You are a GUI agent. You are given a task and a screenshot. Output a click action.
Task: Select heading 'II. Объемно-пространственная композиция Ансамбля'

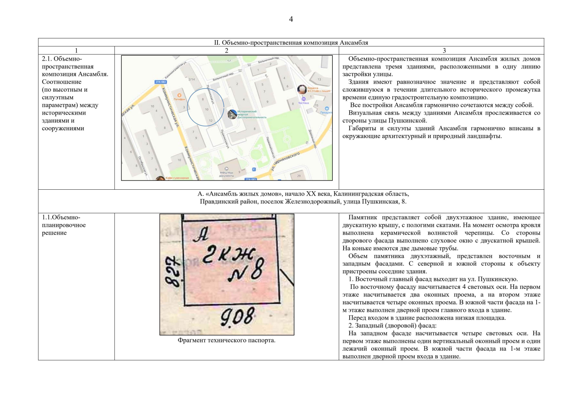click(291, 43)
